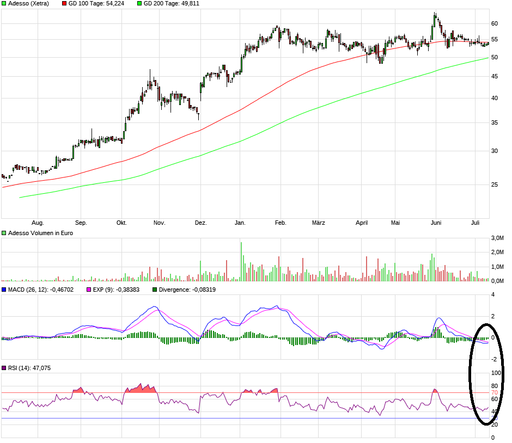Click the red 70 level on RSI axis
The height and width of the screenshot is (443, 512).
(x=495, y=392)
